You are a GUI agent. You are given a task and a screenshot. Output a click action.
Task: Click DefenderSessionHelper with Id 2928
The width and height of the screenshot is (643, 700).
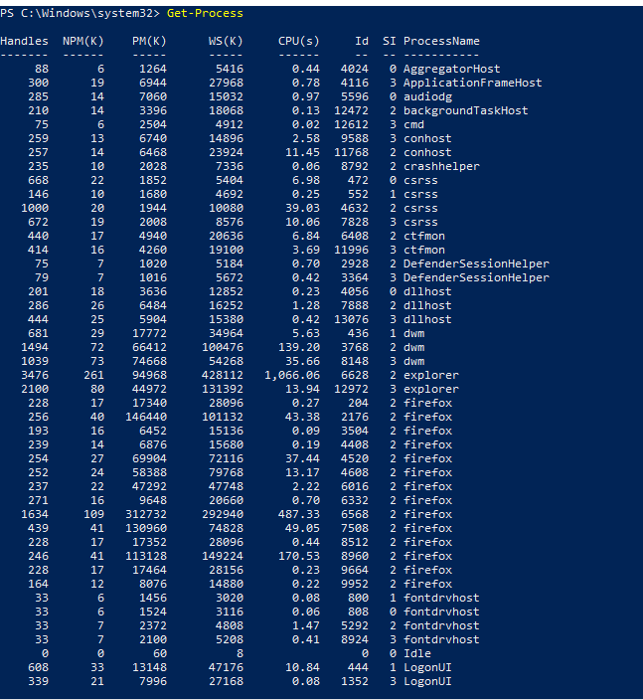pos(476,263)
